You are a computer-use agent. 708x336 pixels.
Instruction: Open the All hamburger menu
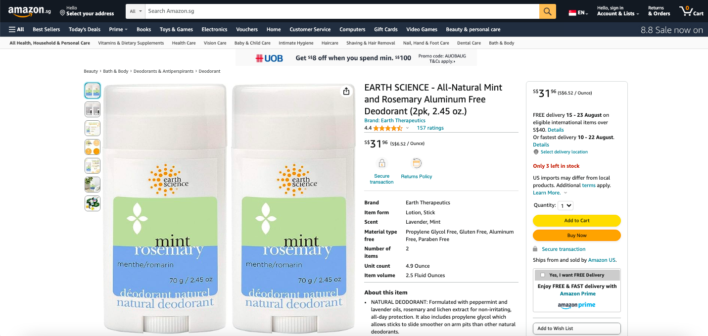click(16, 29)
